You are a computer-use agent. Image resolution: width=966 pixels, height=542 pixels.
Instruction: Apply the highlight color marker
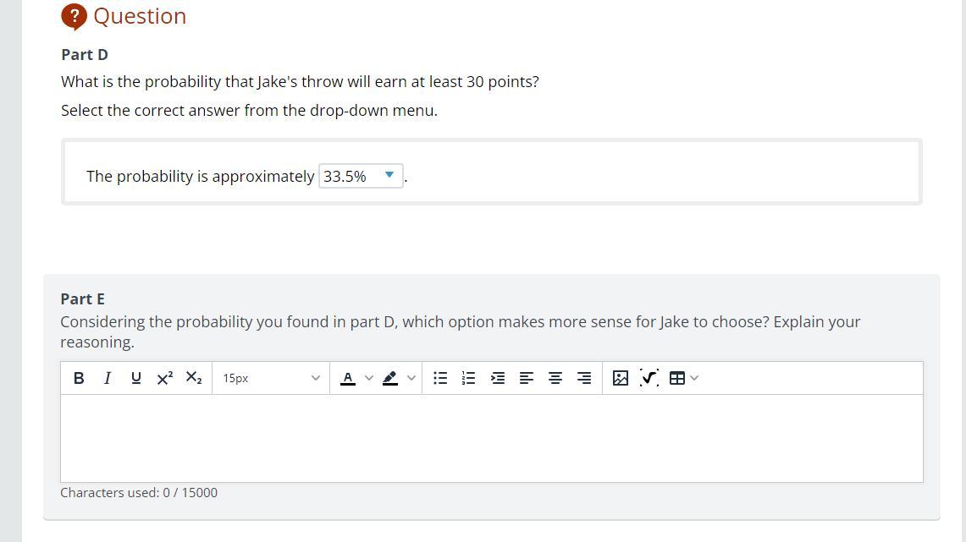click(390, 378)
